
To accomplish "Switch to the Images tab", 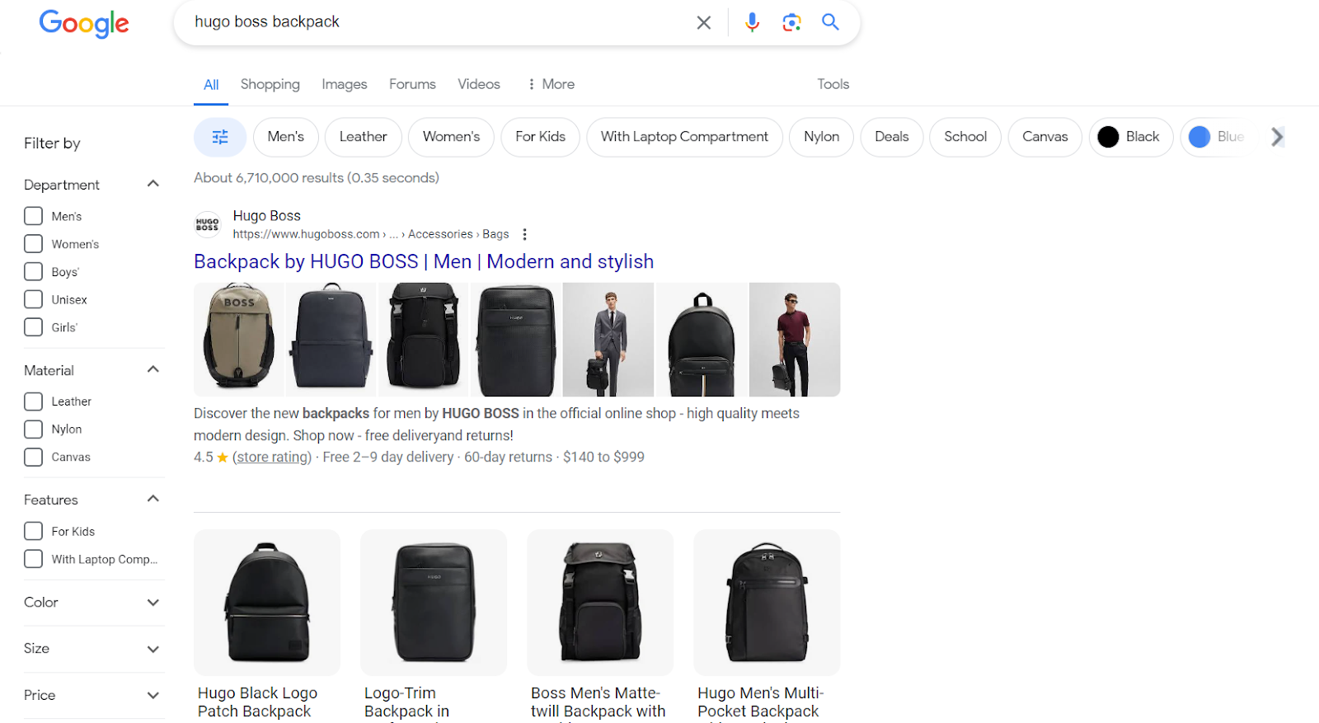I will (x=345, y=84).
